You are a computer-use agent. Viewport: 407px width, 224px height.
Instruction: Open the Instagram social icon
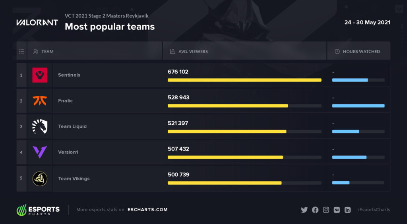(x=326, y=210)
